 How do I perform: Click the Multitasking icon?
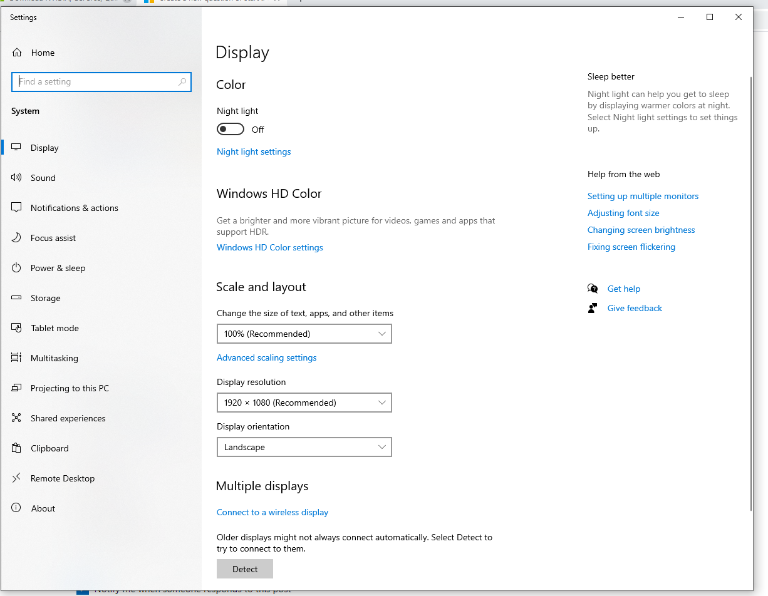[x=17, y=358]
